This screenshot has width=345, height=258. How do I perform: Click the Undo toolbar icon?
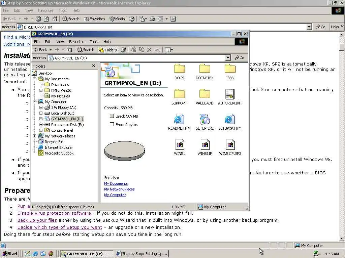pyautogui.click(x=158, y=50)
